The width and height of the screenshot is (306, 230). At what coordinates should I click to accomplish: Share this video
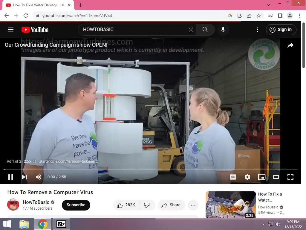click(171, 205)
